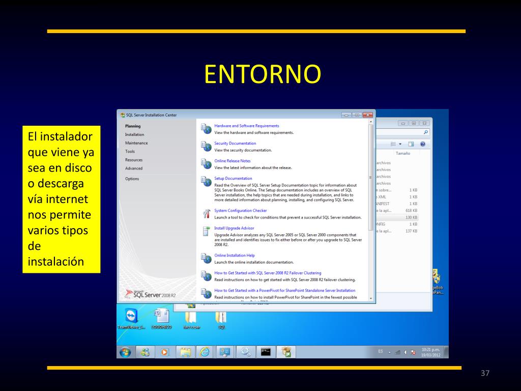Select the 618 KB file row in Explorer

pos(397,211)
